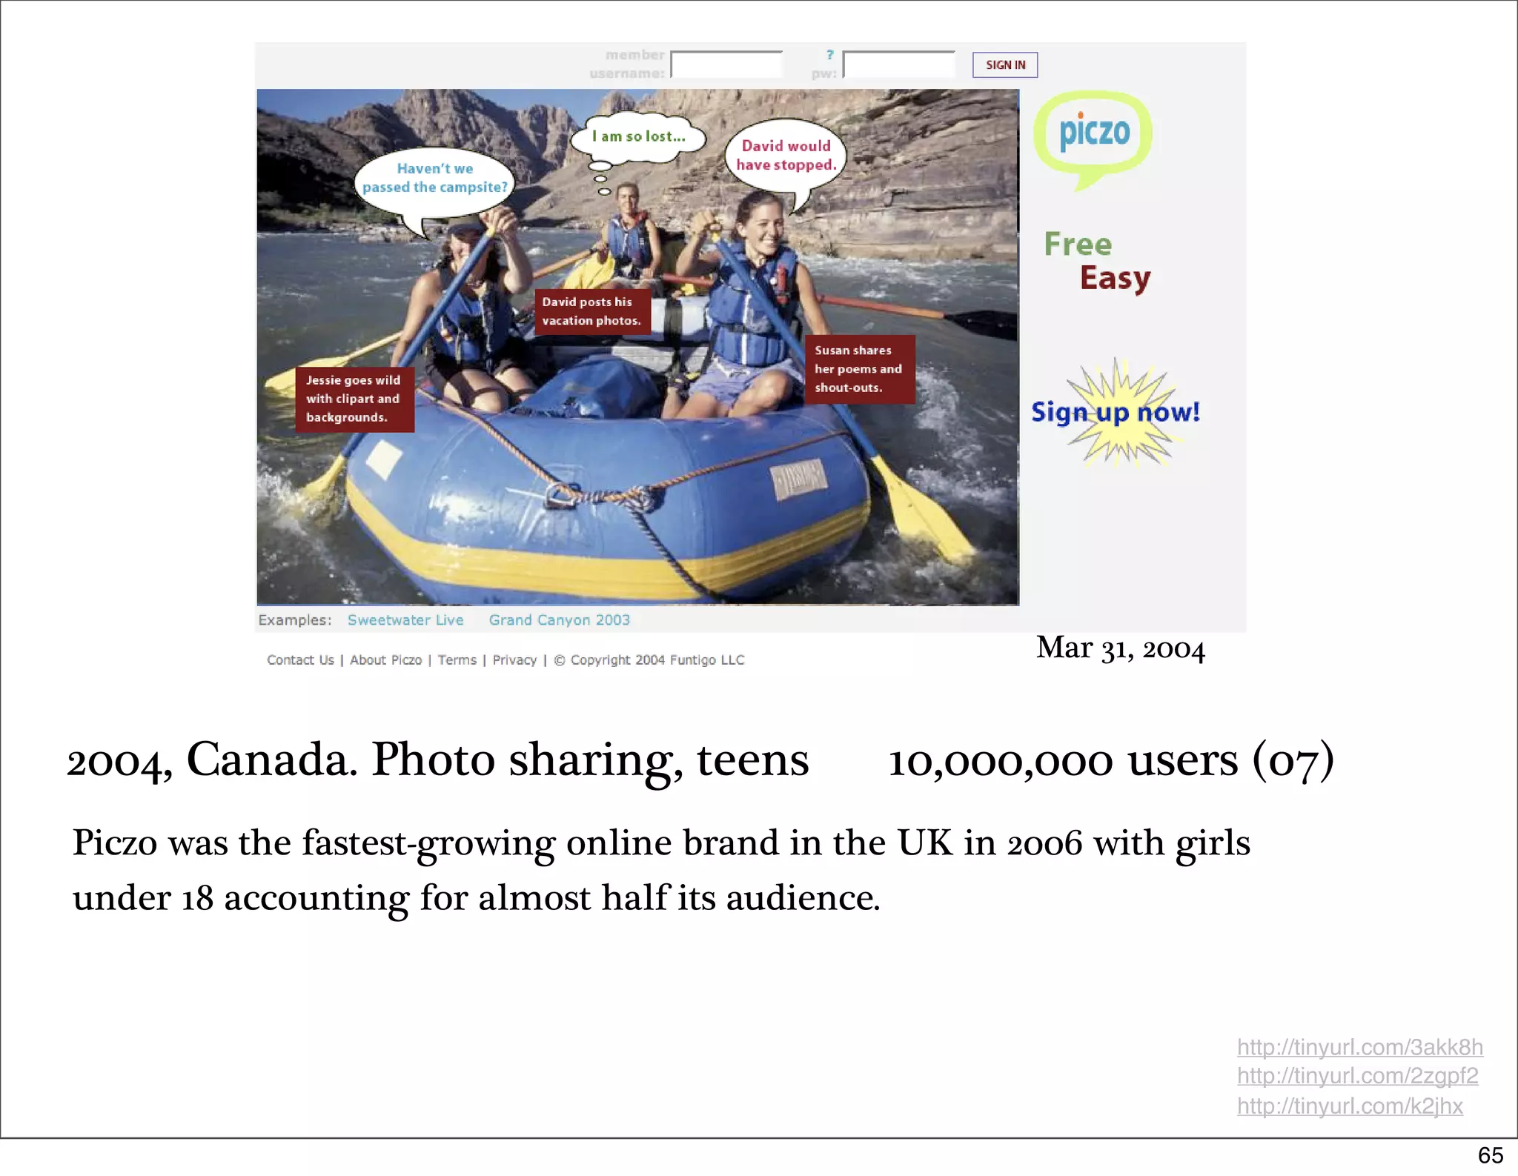
Task: Open the tinyurl.com/k2jhx link
Action: tap(1350, 1106)
